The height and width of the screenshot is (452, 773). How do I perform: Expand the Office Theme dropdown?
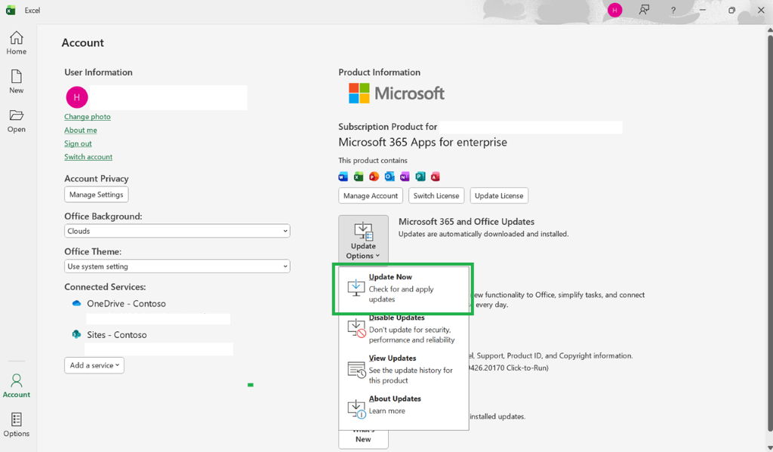pyautogui.click(x=177, y=266)
